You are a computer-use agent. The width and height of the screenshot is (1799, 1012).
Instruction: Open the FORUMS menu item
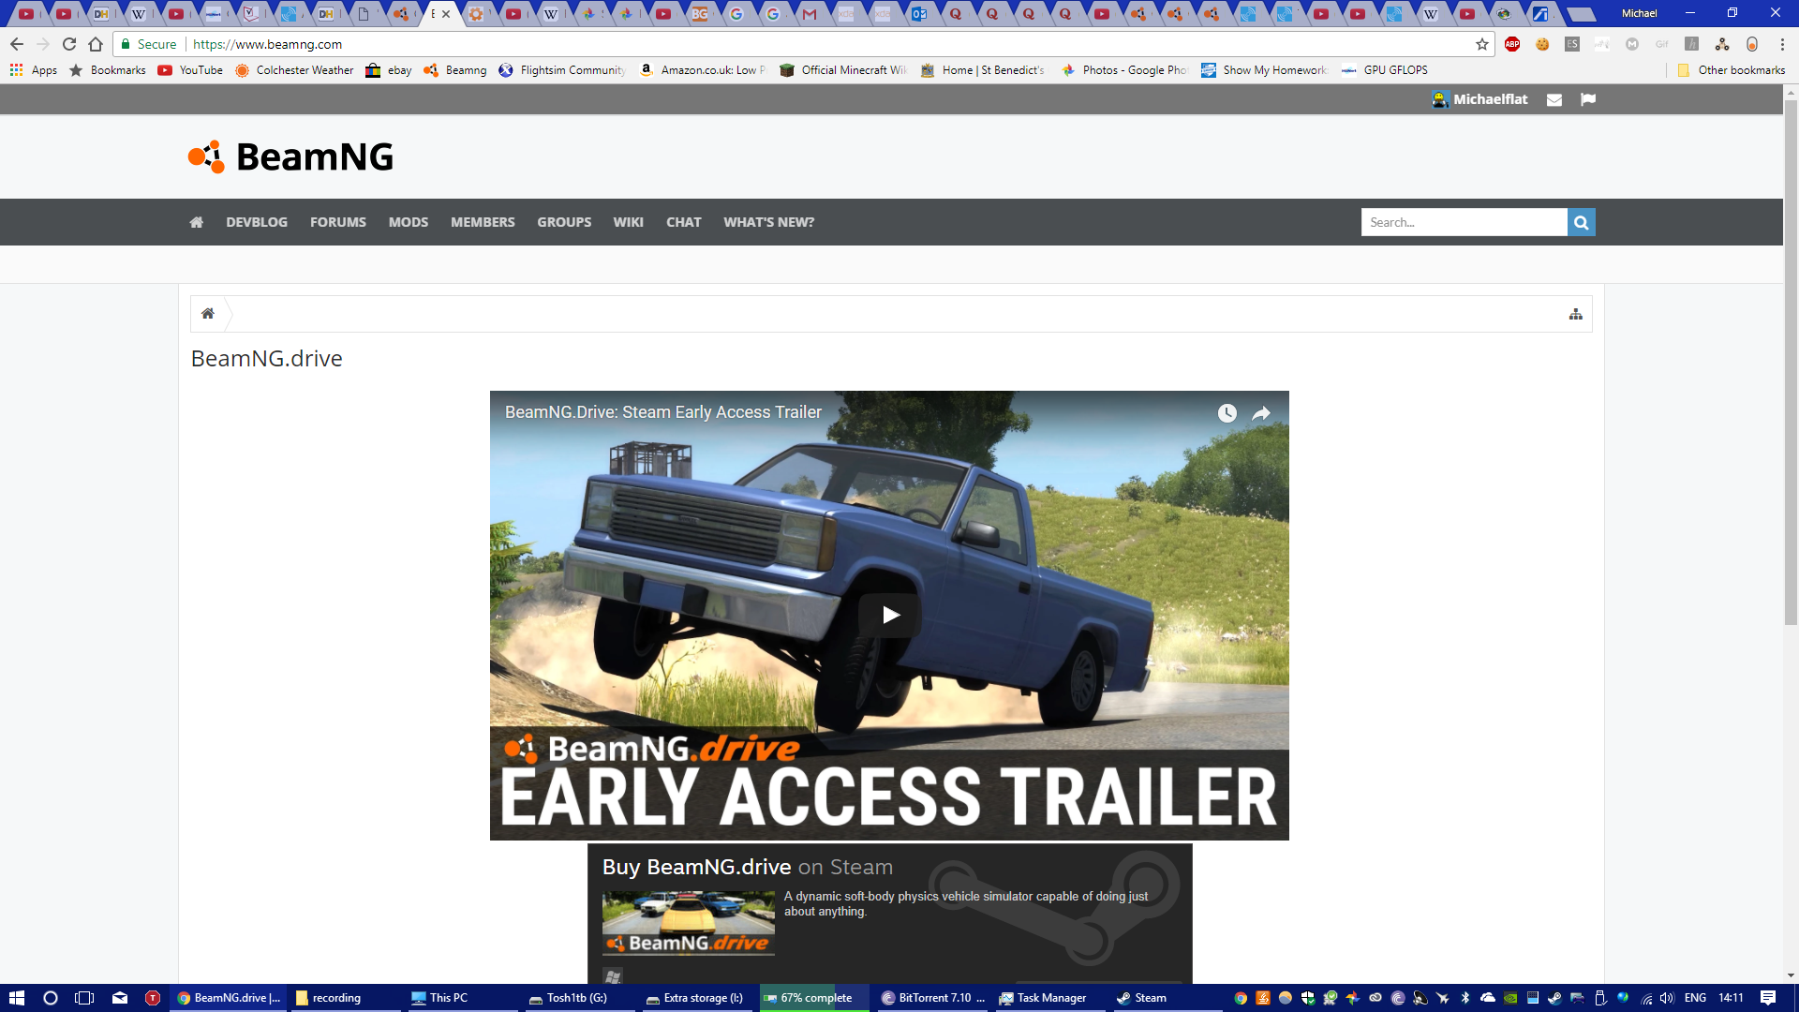[x=338, y=222]
